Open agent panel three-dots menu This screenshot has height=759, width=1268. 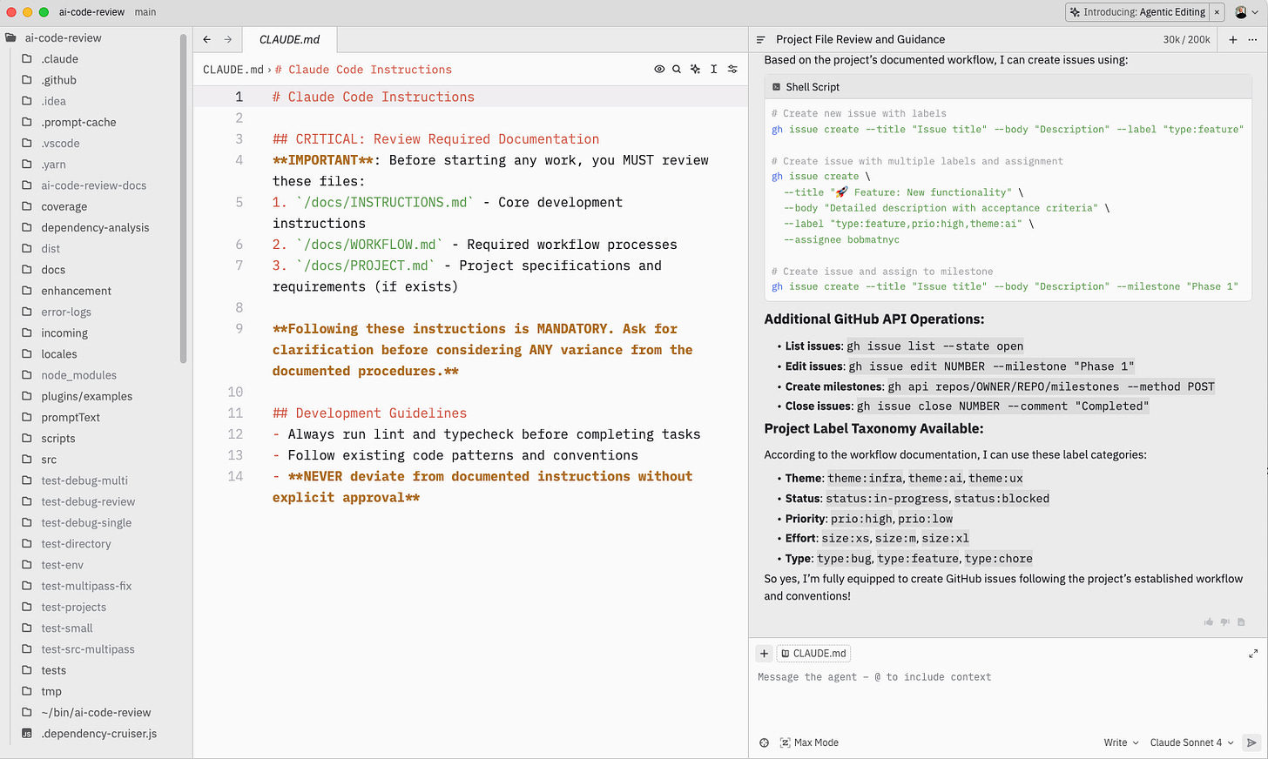[x=1252, y=39]
